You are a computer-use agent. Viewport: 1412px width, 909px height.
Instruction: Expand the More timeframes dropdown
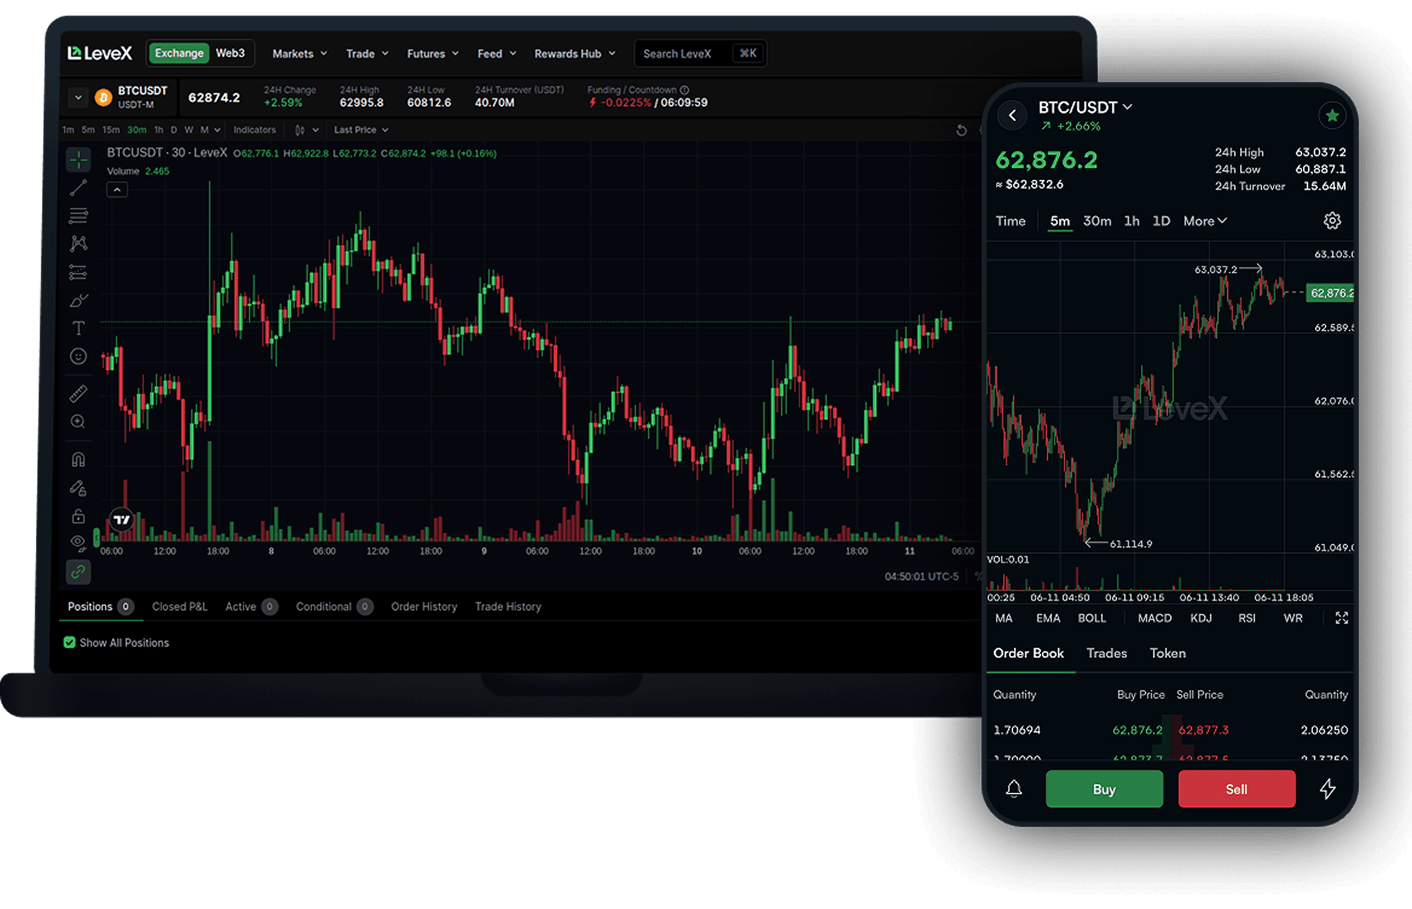point(1205,221)
